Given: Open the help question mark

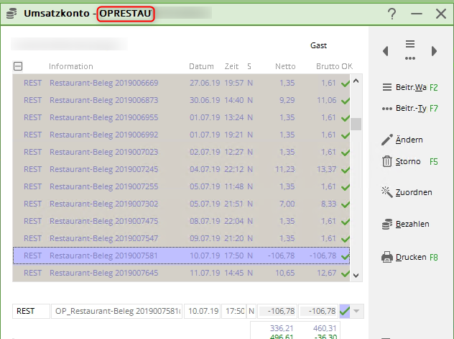Looking at the screenshot, I should [392, 14].
